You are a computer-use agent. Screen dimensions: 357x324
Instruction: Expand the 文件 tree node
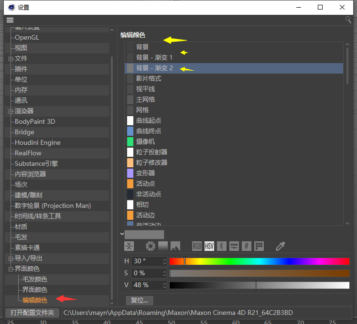pos(11,59)
